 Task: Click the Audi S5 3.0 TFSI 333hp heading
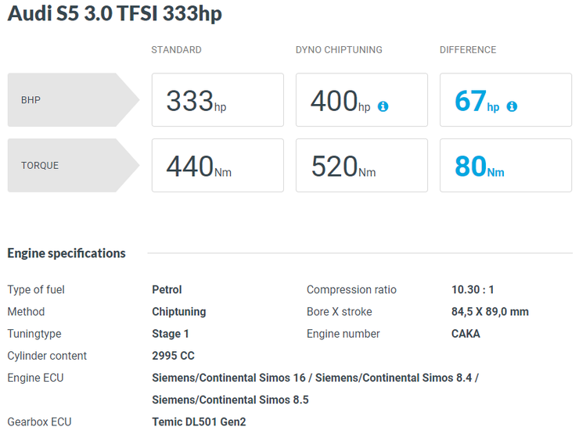[x=115, y=13]
